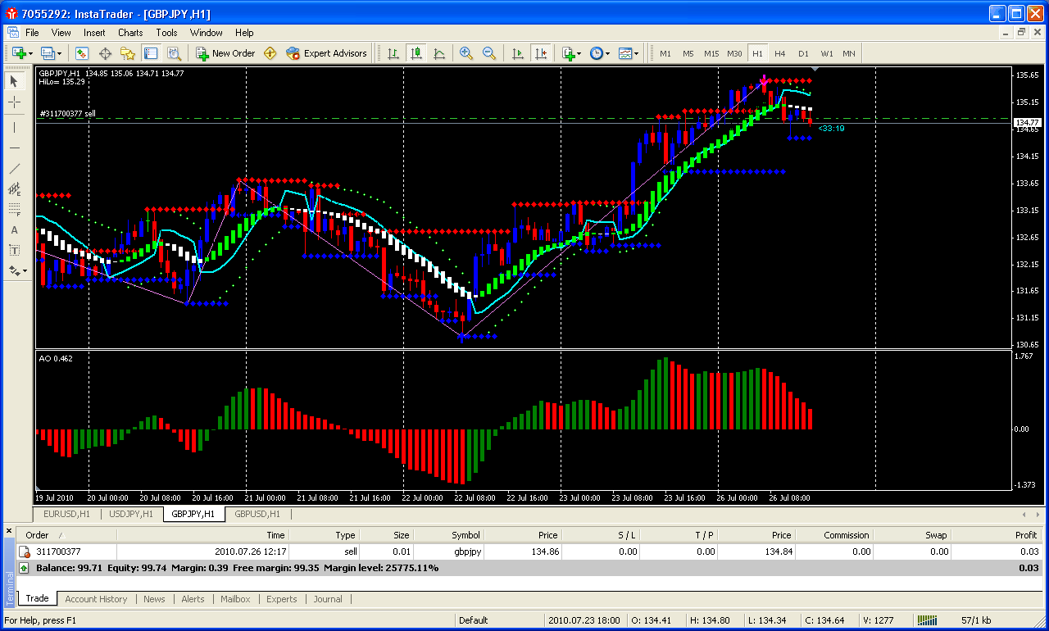Select order 311700377 row in Terminal
Image resolution: width=1049 pixels, height=631 pixels.
[58, 552]
